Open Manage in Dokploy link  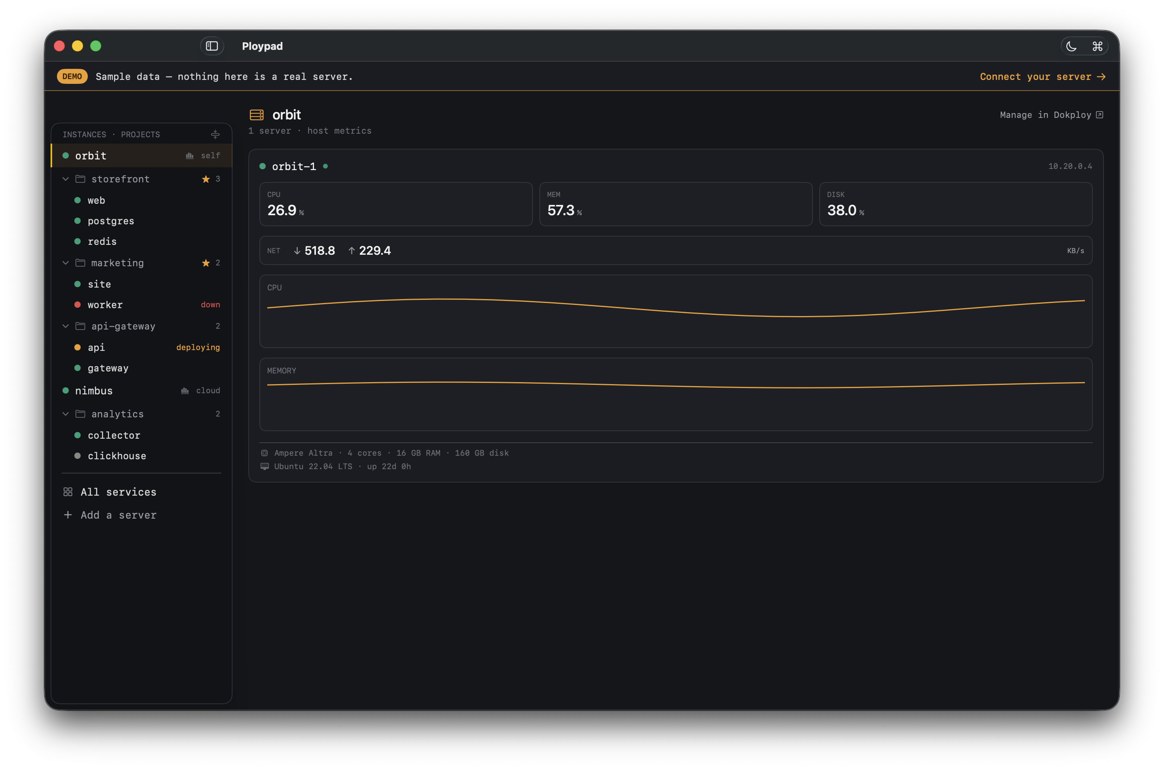click(x=1051, y=115)
